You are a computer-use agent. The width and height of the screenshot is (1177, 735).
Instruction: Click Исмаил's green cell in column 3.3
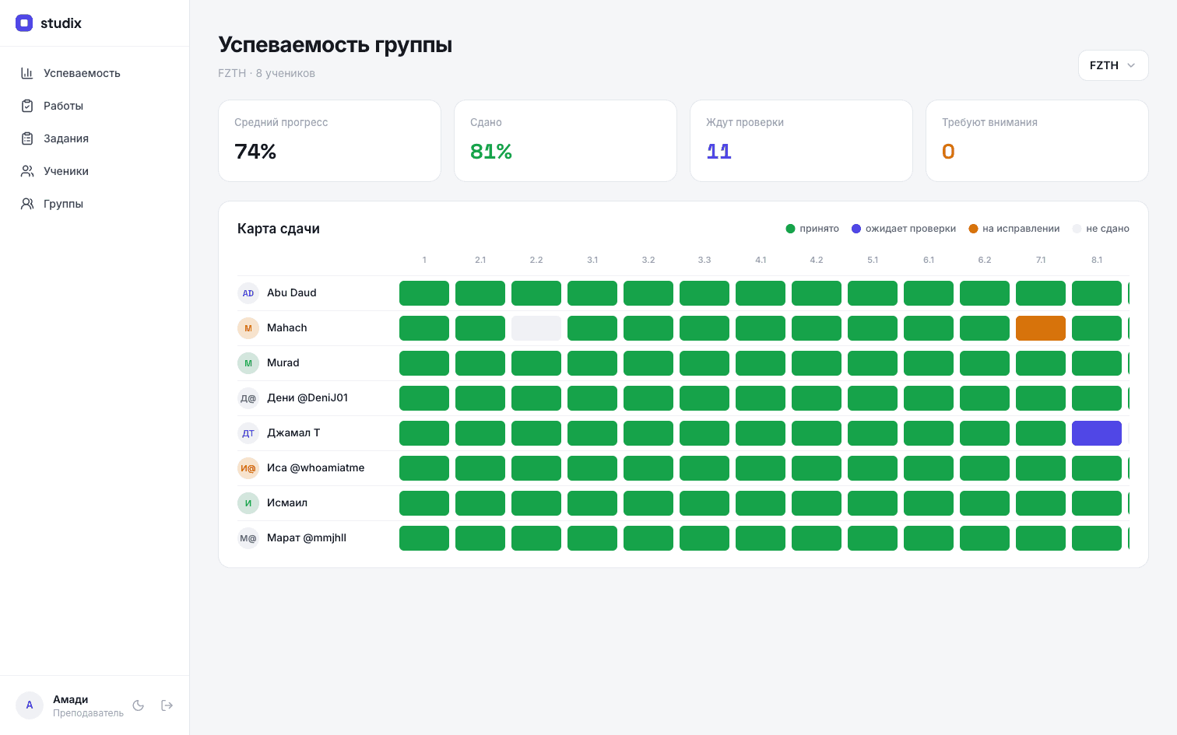[x=704, y=503]
